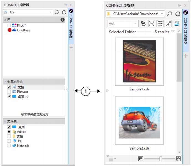Click the search magnifier in the right panel
This screenshot has height=166, width=192.
[x=170, y=14]
